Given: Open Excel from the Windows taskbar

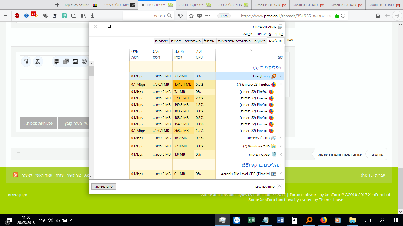Looking at the screenshot, I should (x=251, y=220).
